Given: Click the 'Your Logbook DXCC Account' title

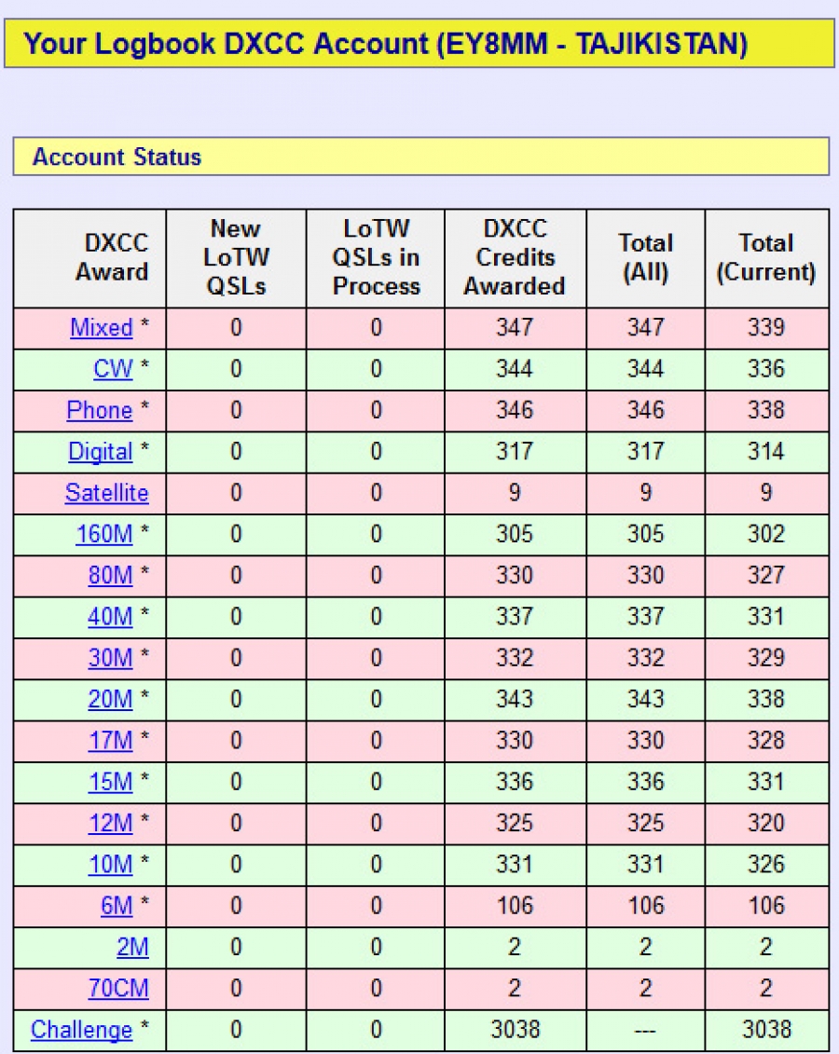Looking at the screenshot, I should coord(386,44).
